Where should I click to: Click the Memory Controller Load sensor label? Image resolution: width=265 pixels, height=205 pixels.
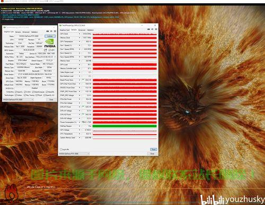pyautogui.click(x=68, y=69)
